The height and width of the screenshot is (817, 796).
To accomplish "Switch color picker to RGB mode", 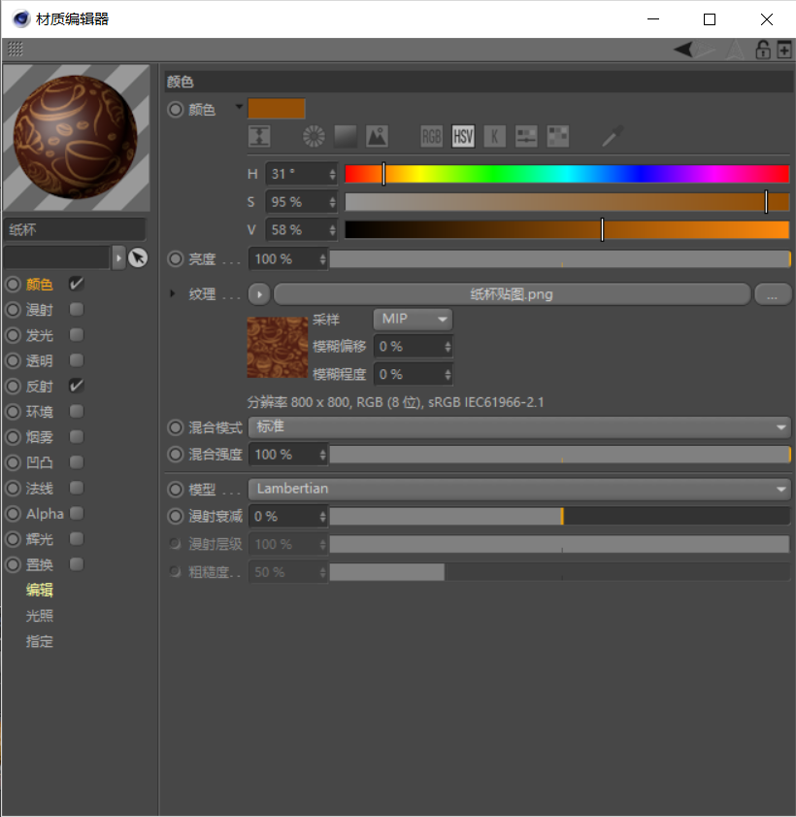I will click(x=431, y=137).
